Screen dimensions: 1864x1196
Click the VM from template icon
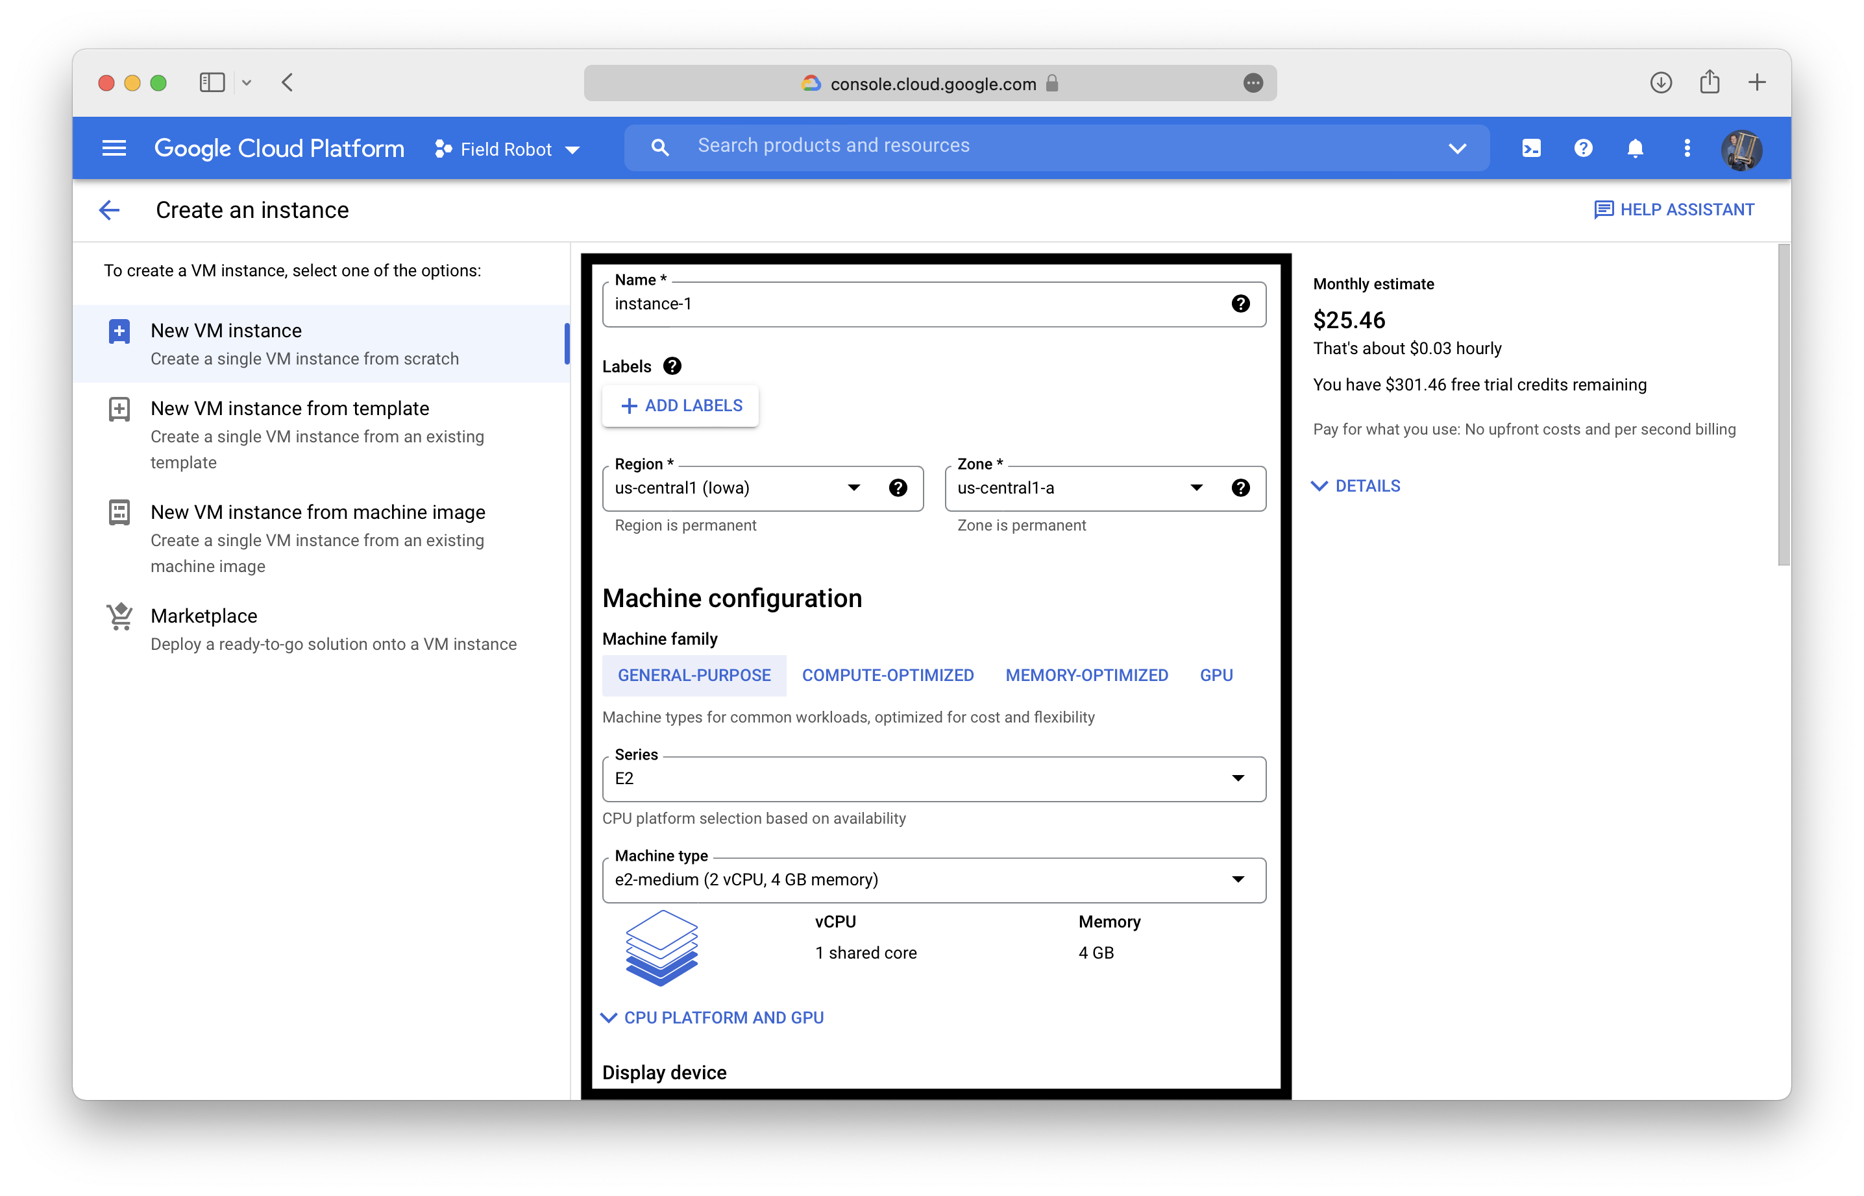click(119, 409)
